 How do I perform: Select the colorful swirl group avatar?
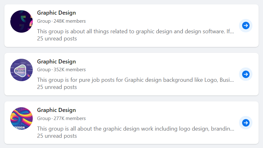point(22,118)
